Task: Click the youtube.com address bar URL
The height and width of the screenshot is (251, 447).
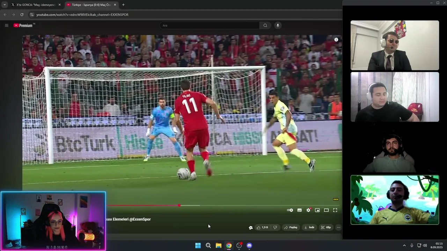Action: click(82, 15)
